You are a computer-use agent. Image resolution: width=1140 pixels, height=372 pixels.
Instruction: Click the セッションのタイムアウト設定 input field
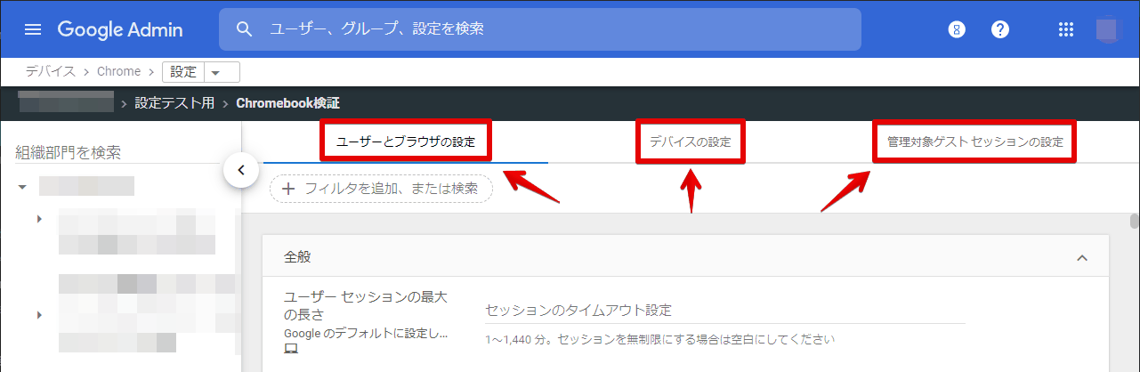725,311
